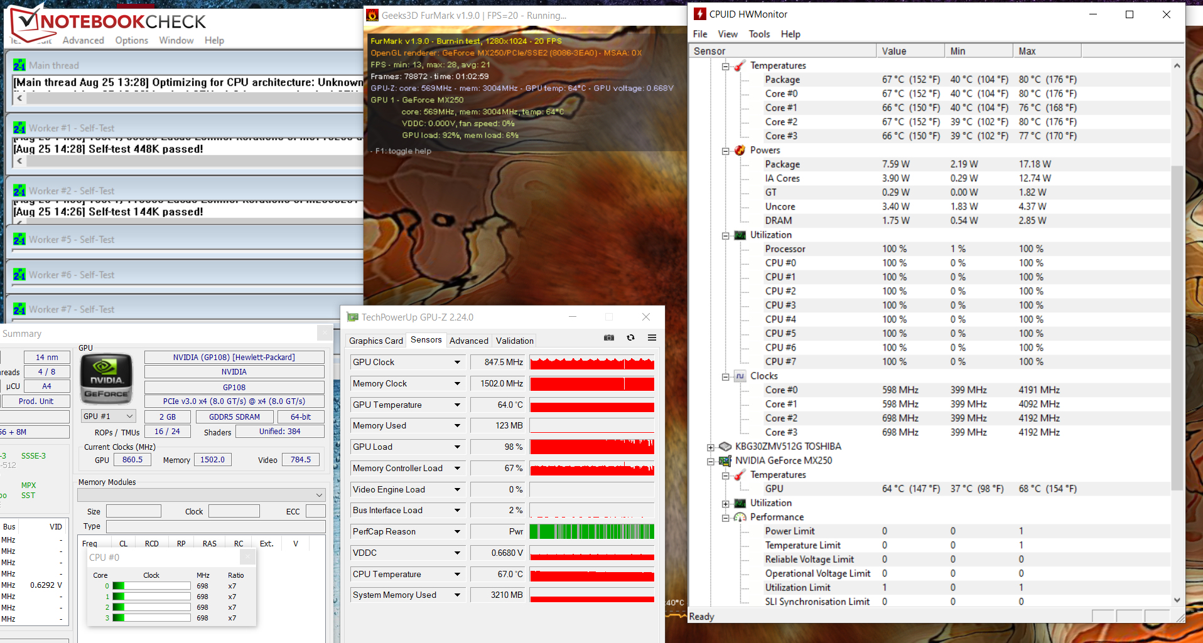
Task: Click the TOSHIBA drive icon in HWMonitor
Action: click(725, 446)
